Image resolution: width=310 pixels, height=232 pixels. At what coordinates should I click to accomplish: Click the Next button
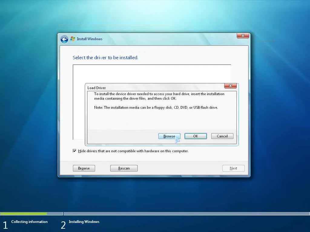click(233, 168)
